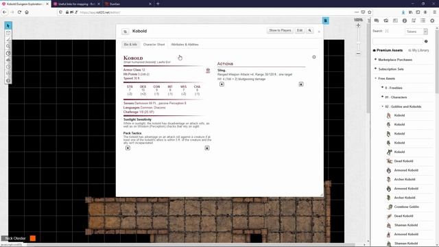Pick the Zoom magnifier tool
This screenshot has width=439, height=247.
8,47
